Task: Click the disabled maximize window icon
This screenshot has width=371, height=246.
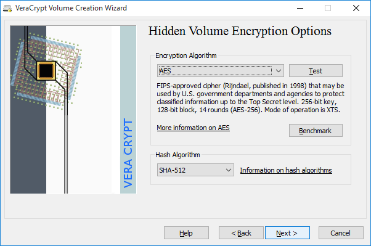Action: pos(328,8)
